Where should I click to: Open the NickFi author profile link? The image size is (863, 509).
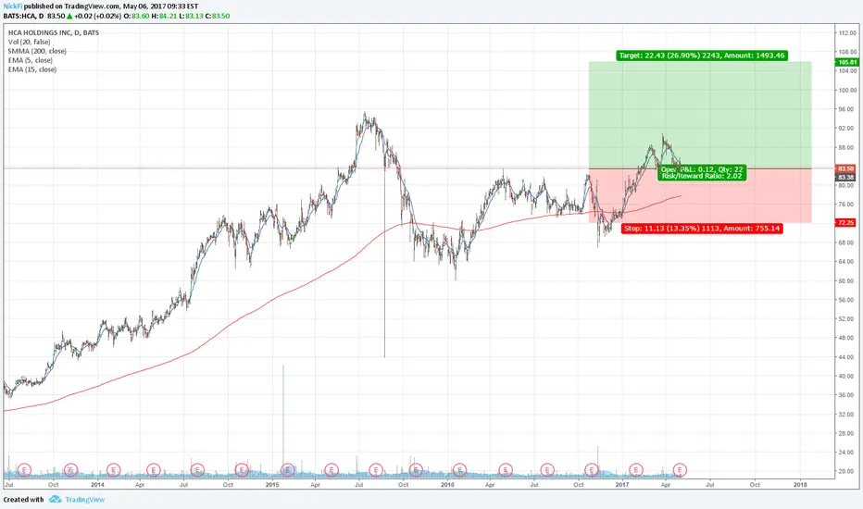(x=13, y=6)
